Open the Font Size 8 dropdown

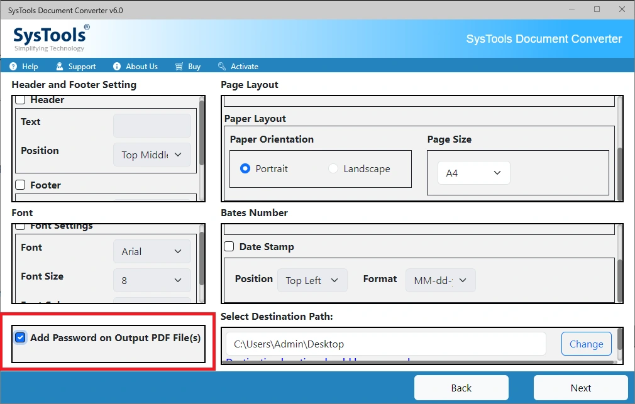(152, 280)
